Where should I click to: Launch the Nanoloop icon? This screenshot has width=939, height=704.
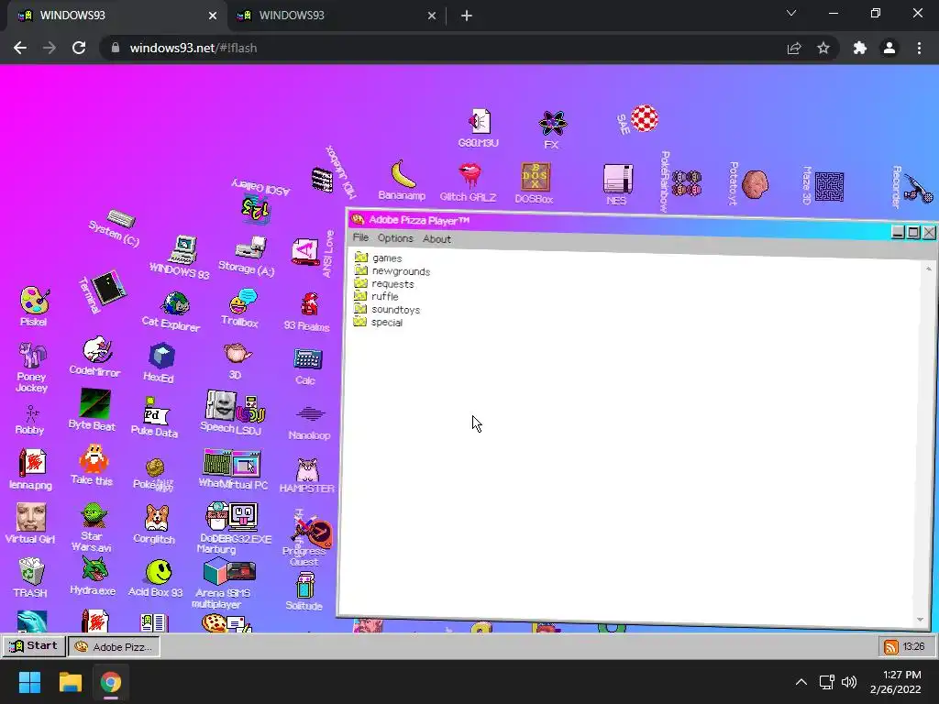point(310,414)
